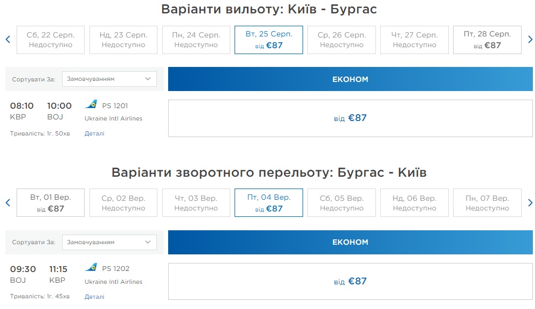
Task: Click the Economy header above return fares
Action: pos(350,243)
